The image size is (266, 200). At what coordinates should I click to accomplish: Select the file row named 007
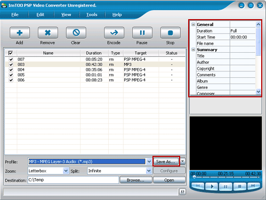[95, 60]
